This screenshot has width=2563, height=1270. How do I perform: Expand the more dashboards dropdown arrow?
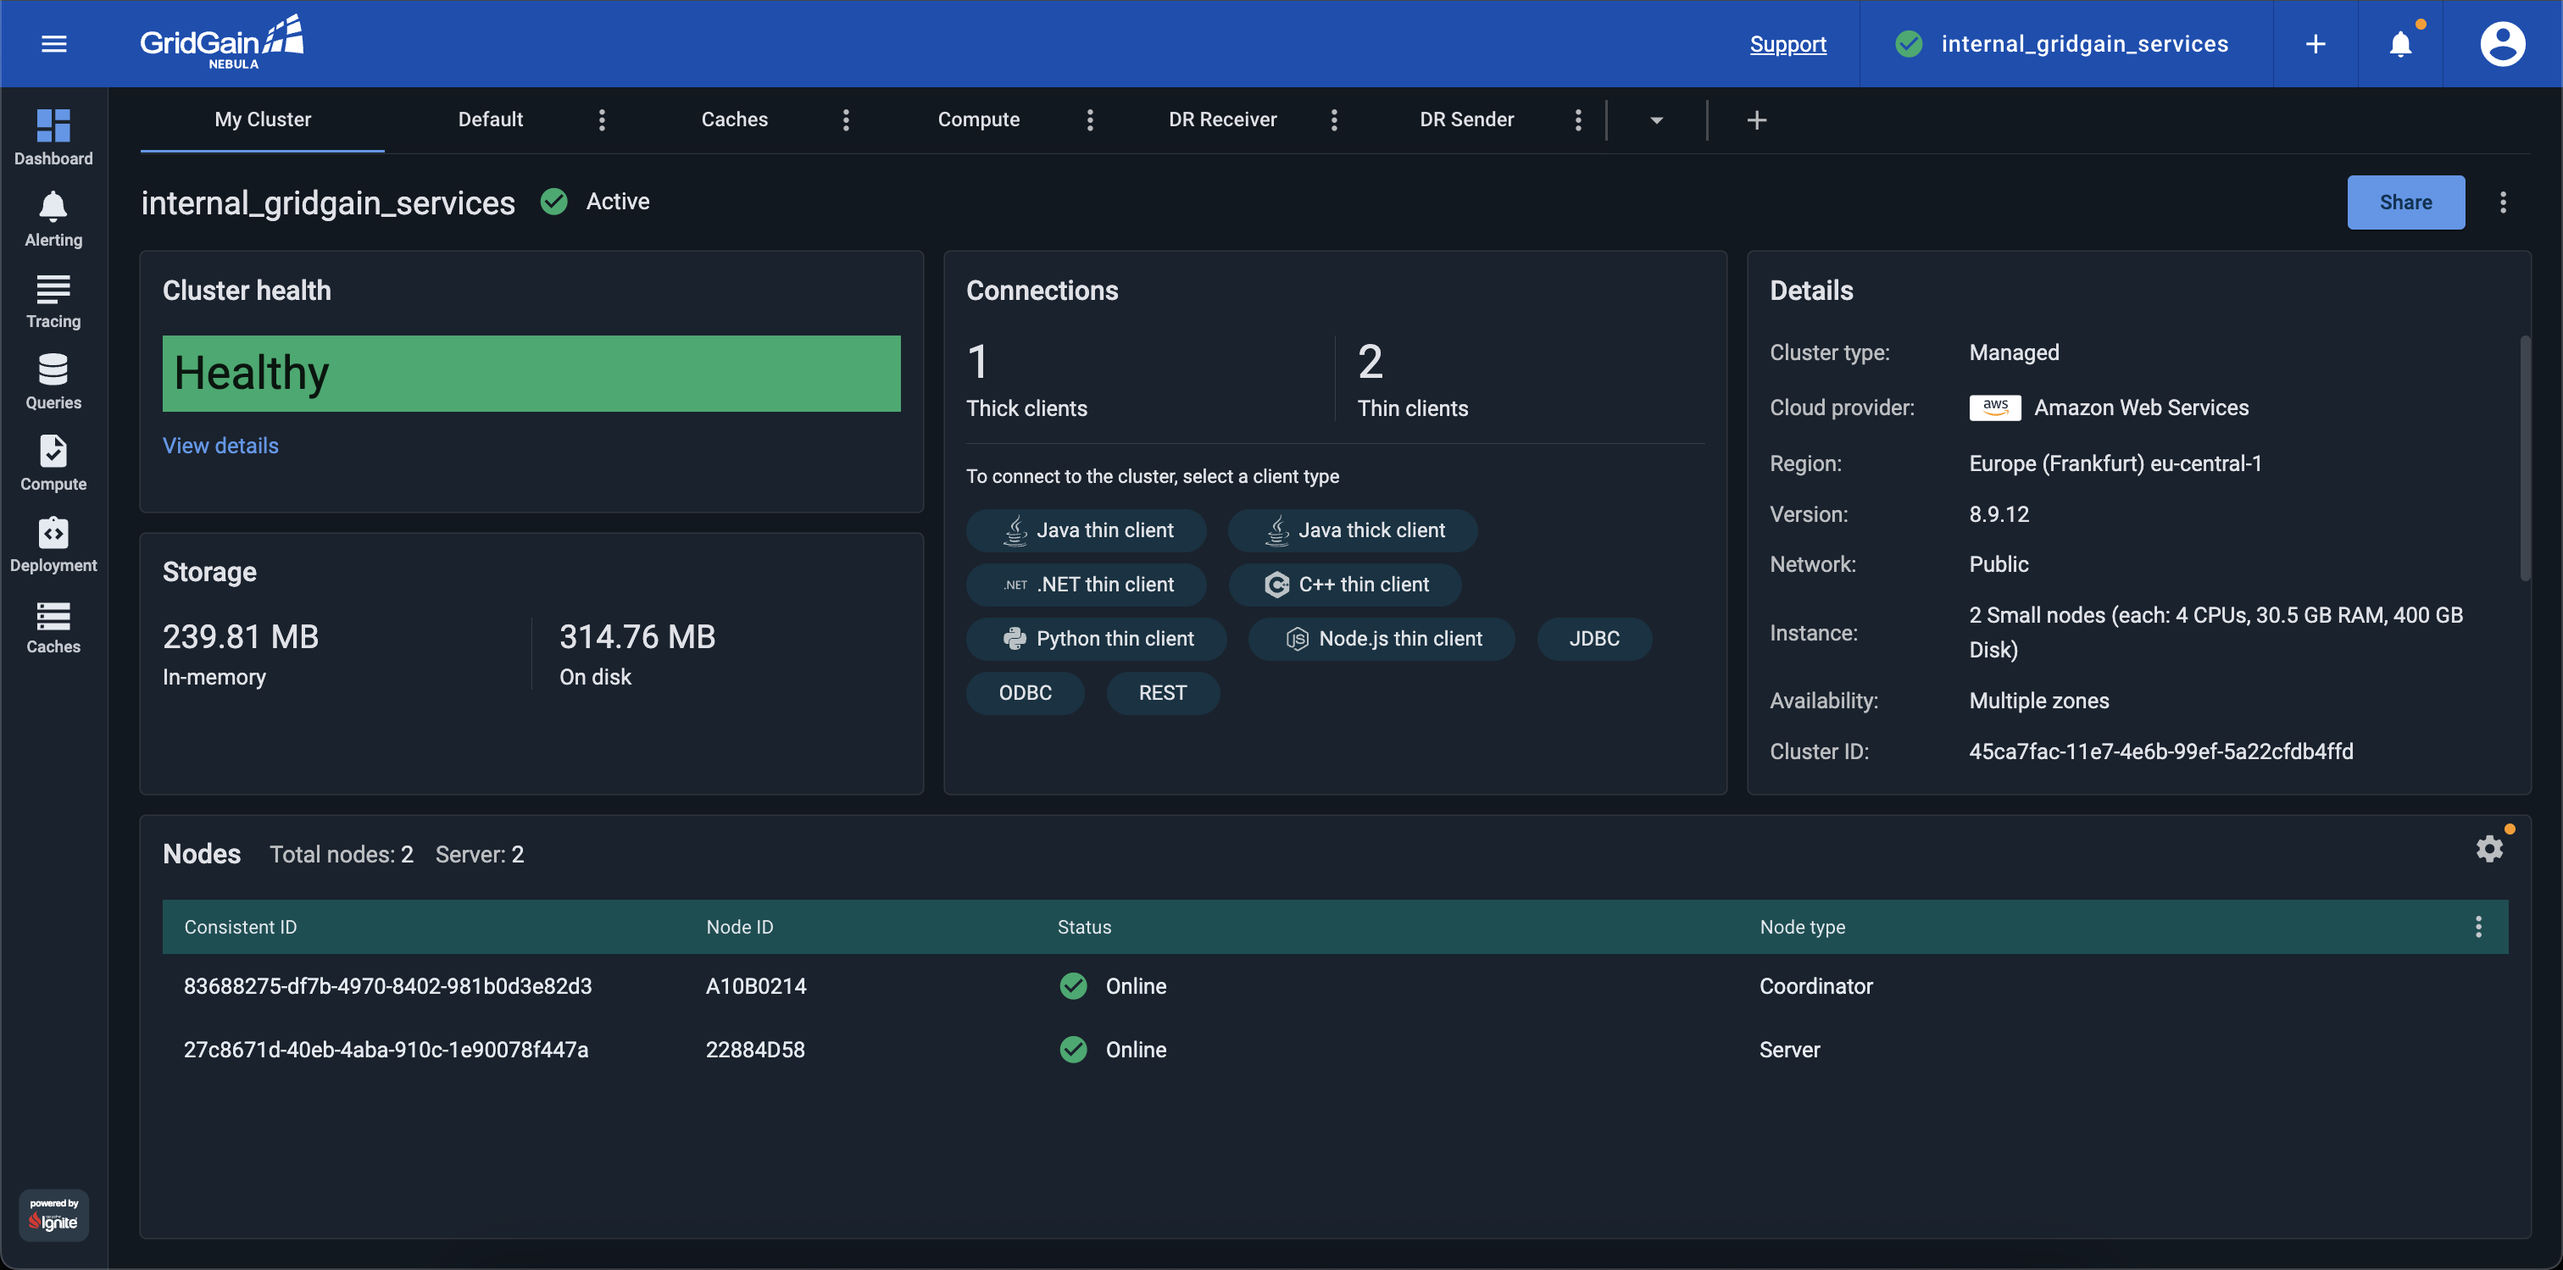1657,120
